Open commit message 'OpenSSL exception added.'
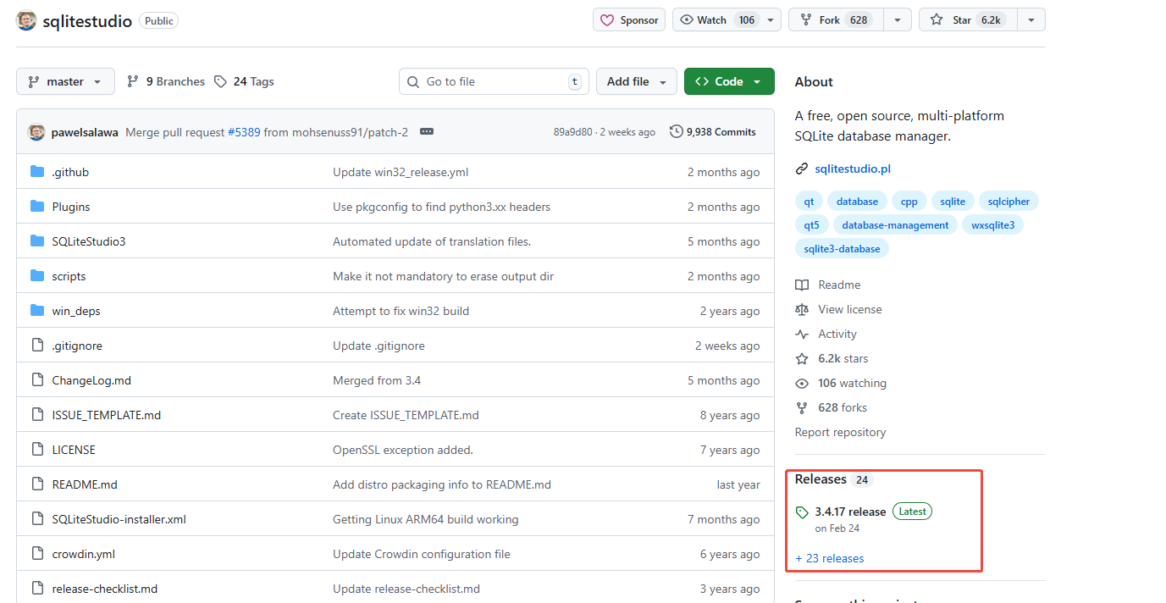The height and width of the screenshot is (603, 1166). (x=403, y=450)
